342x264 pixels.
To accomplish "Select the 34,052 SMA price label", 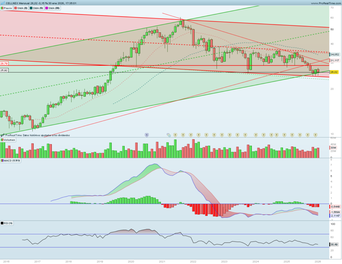I will 335,54.
